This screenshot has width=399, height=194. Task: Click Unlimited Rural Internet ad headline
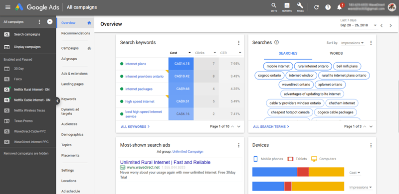pyautogui.click(x=165, y=162)
